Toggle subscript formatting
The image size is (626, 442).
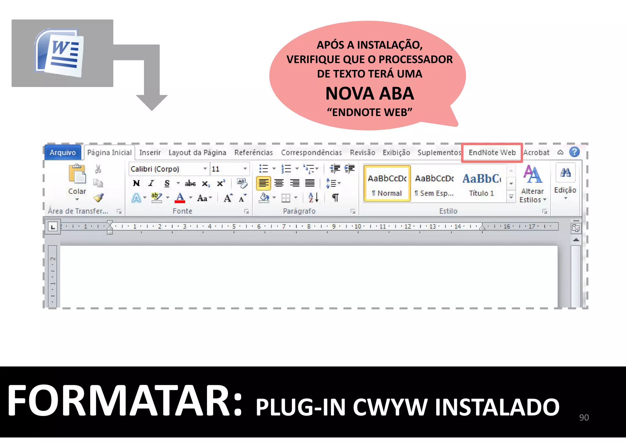tap(206, 184)
